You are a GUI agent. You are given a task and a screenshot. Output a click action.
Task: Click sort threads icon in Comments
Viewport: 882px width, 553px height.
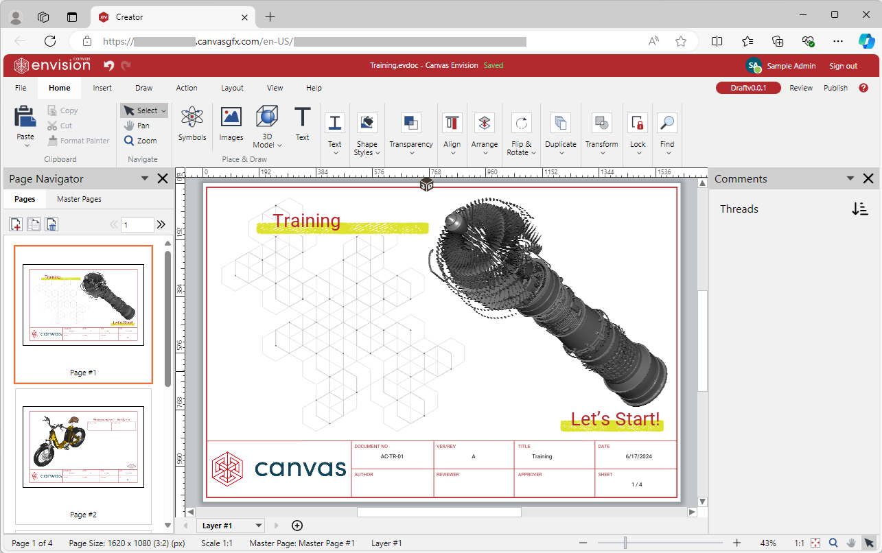tap(860, 209)
